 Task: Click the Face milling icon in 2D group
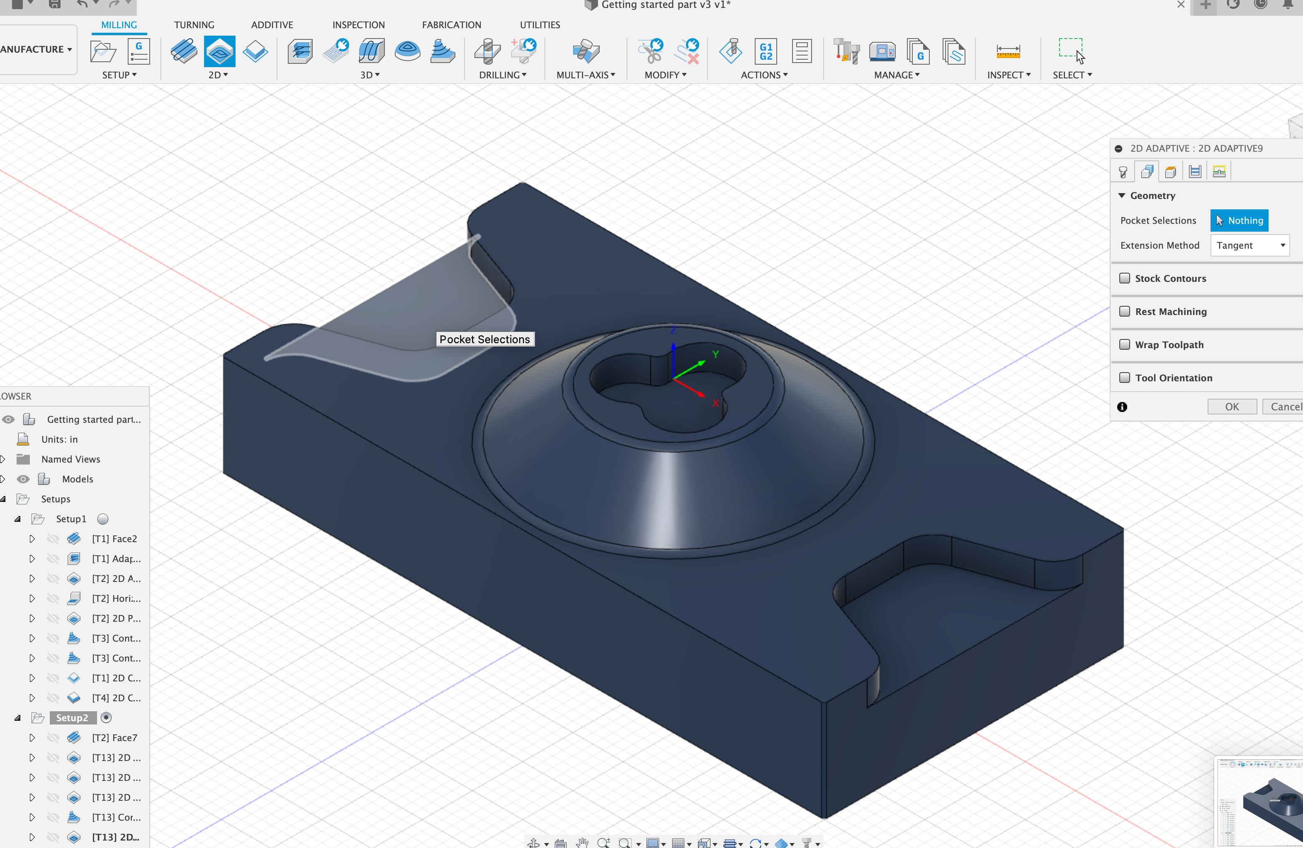point(183,52)
